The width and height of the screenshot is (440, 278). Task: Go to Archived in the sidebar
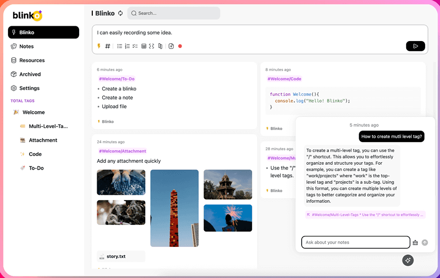coord(30,74)
